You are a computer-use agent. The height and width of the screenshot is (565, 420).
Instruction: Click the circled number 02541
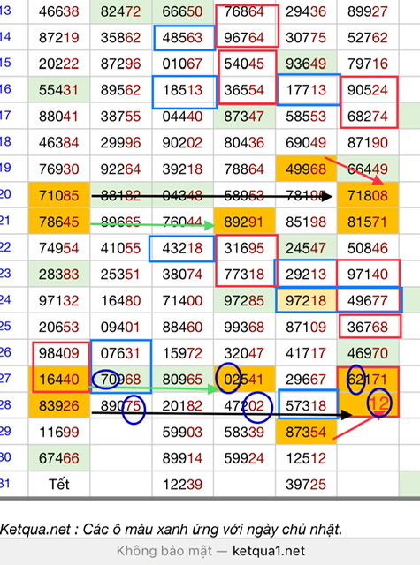click(x=244, y=379)
